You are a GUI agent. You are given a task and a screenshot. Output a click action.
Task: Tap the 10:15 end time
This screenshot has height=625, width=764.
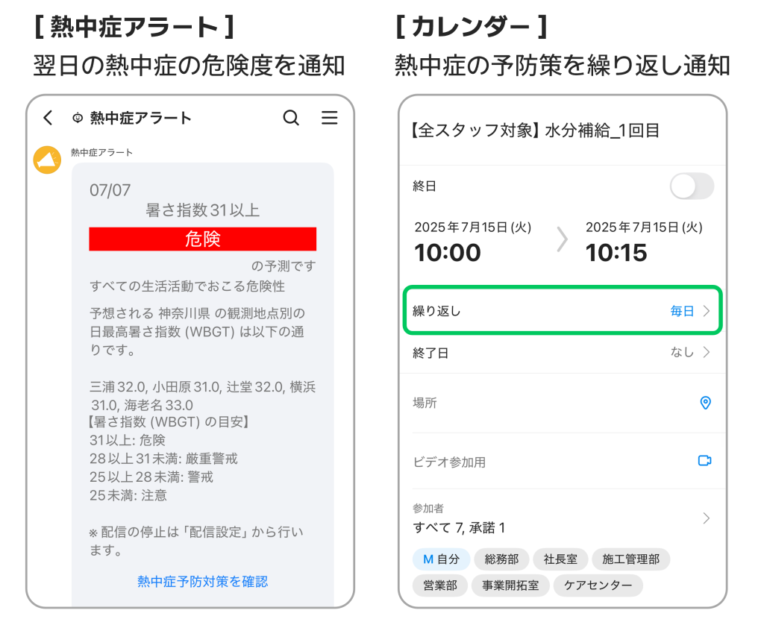pos(616,253)
